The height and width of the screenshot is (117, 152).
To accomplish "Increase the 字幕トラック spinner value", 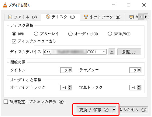I will pos(139,86).
